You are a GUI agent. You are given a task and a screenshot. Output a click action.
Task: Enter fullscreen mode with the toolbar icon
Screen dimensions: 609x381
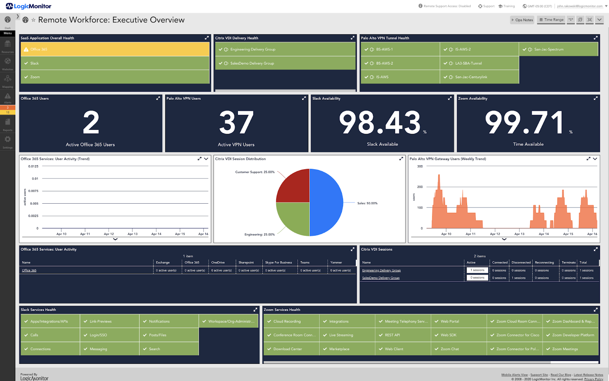(x=589, y=20)
